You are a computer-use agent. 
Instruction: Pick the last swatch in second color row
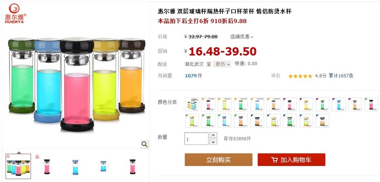[322, 121]
